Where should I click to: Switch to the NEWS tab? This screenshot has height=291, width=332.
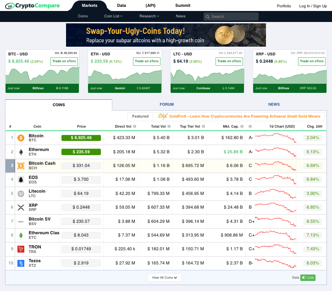coord(274,104)
